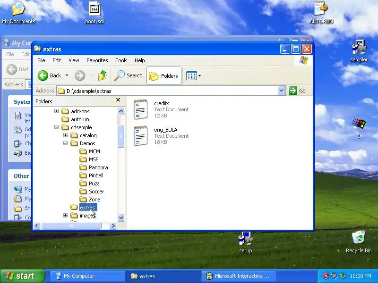
Task: Select the credits text document icon
Action: pyautogui.click(x=140, y=109)
